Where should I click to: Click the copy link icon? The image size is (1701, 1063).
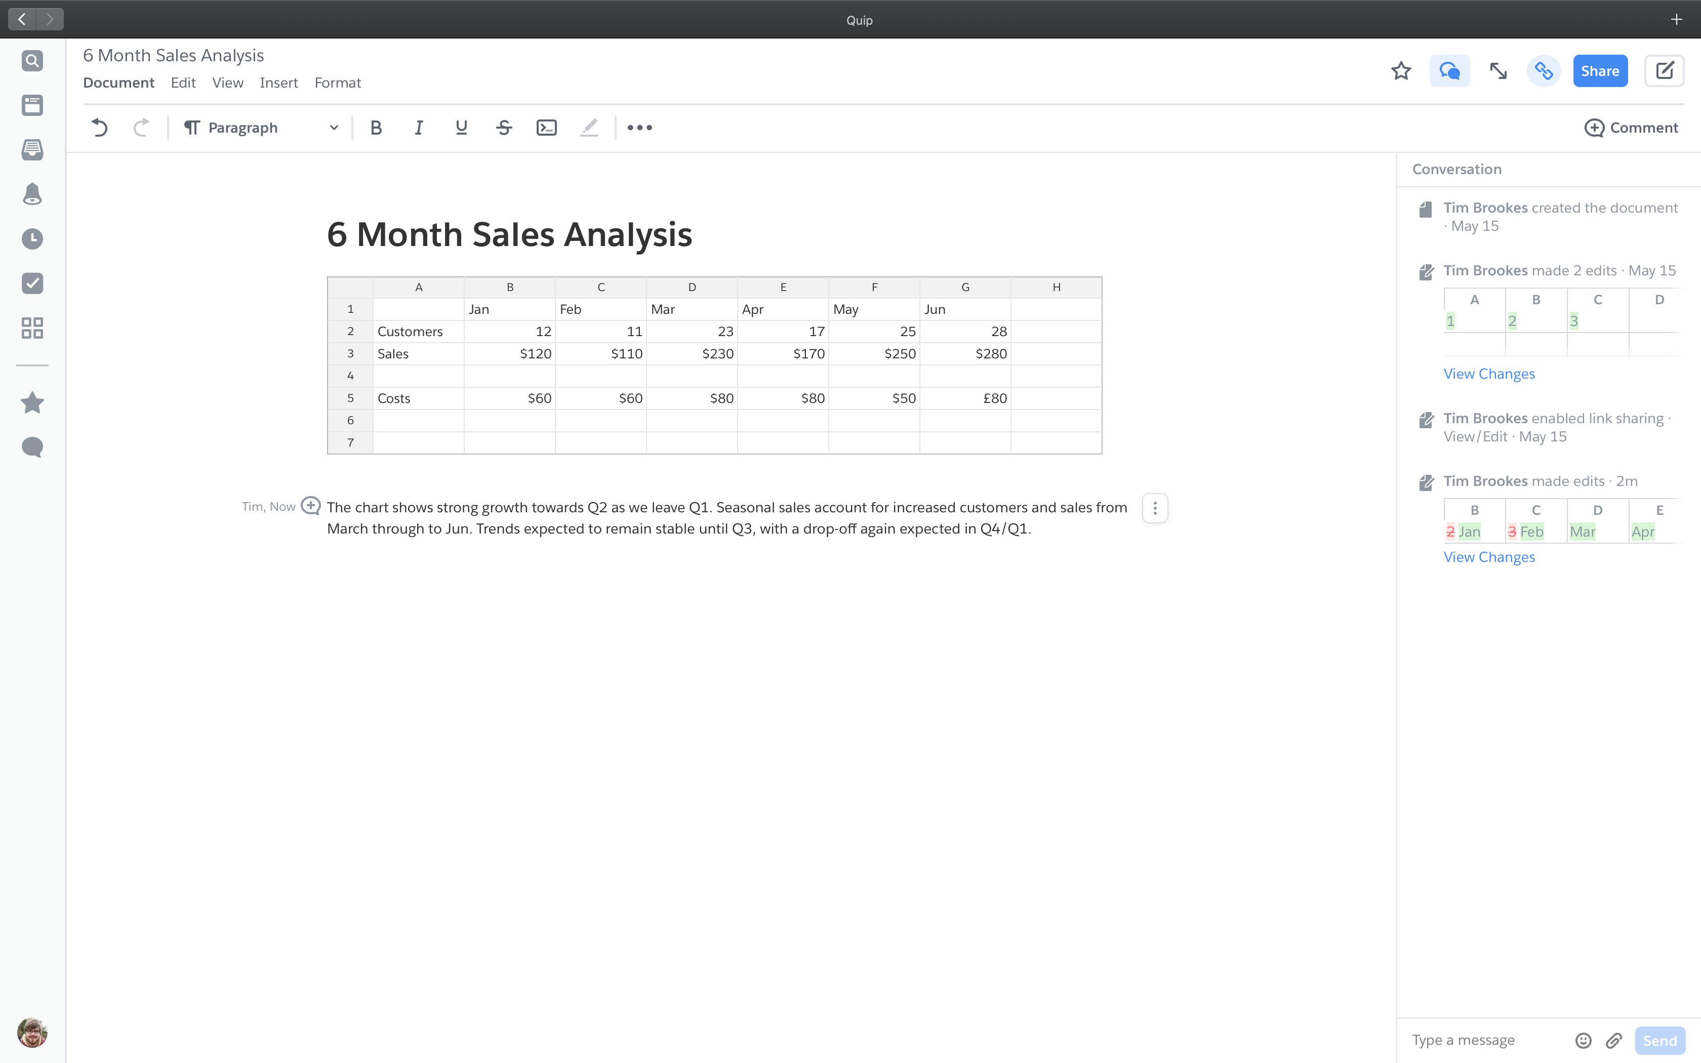coord(1544,71)
